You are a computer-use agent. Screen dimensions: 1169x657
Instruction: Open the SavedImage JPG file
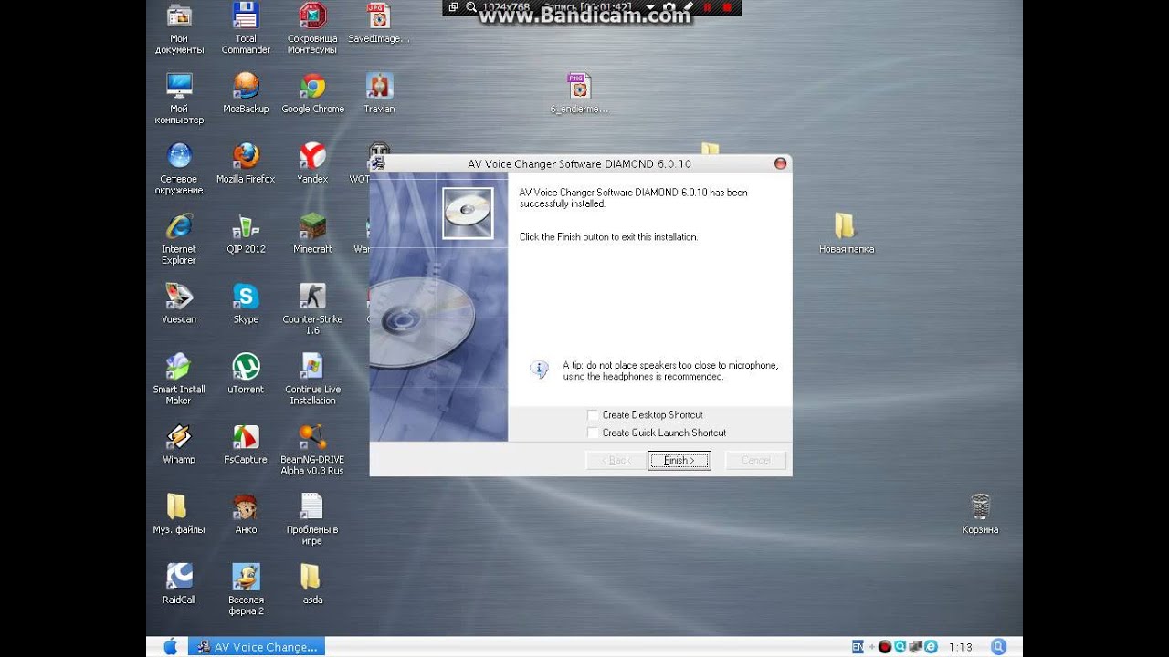pos(379,24)
